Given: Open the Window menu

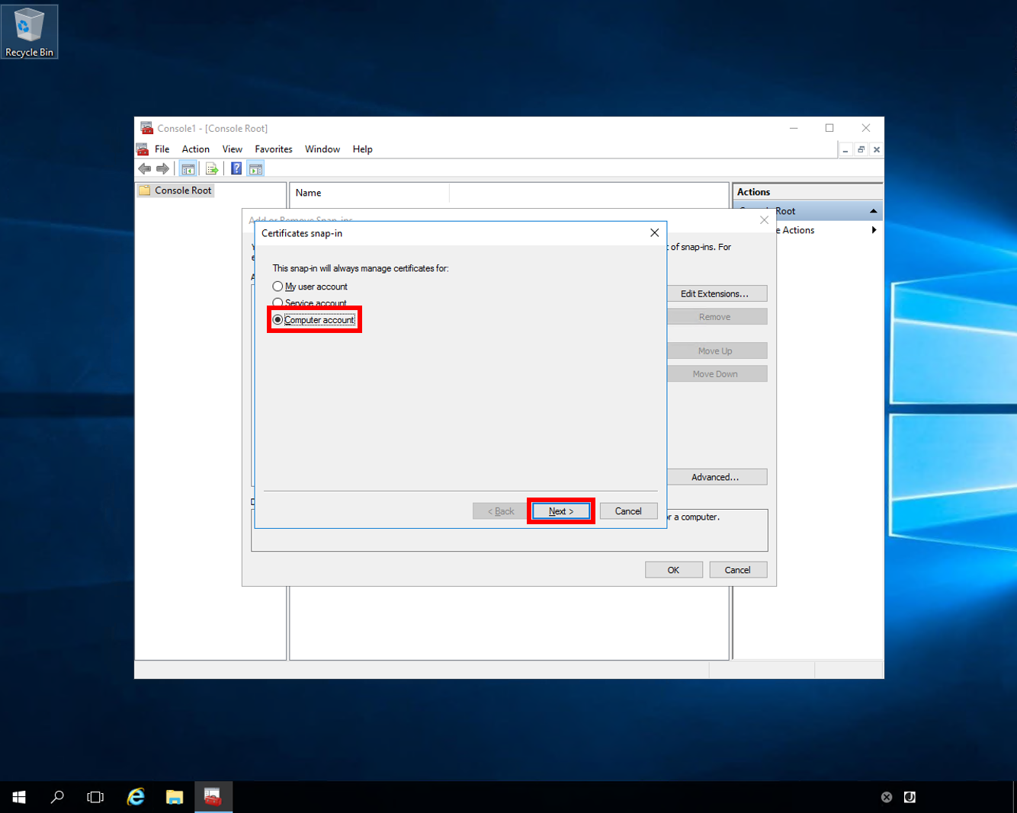Looking at the screenshot, I should pyautogui.click(x=322, y=149).
